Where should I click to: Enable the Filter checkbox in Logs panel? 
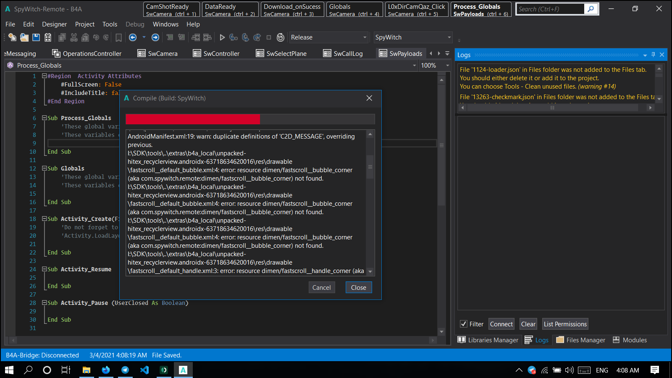[x=464, y=324]
